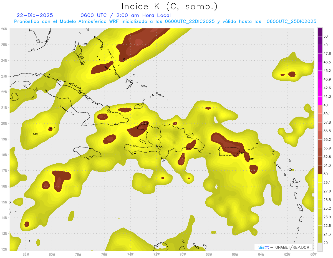Click the '42.6' color scale value
This screenshot has height=258, width=333.
pyautogui.click(x=327, y=88)
